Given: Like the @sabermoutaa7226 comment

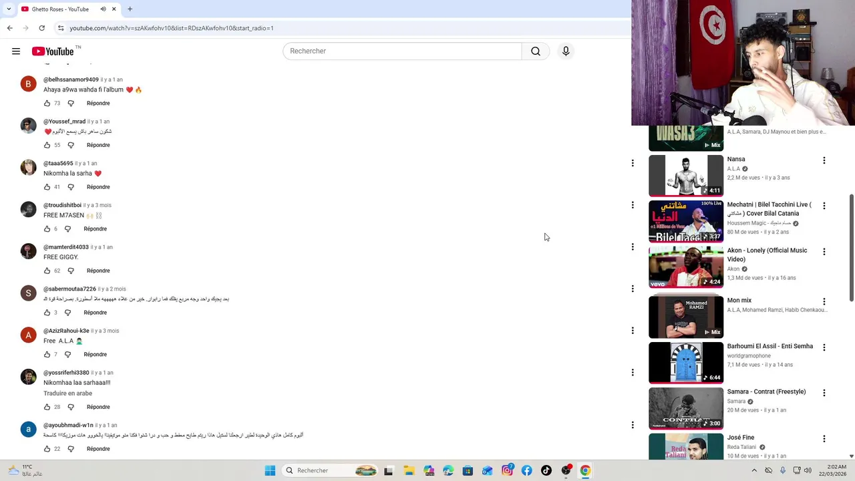Looking at the screenshot, I should [x=47, y=313].
